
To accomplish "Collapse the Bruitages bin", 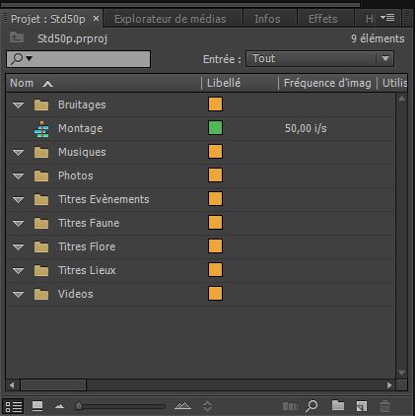I will click(18, 105).
